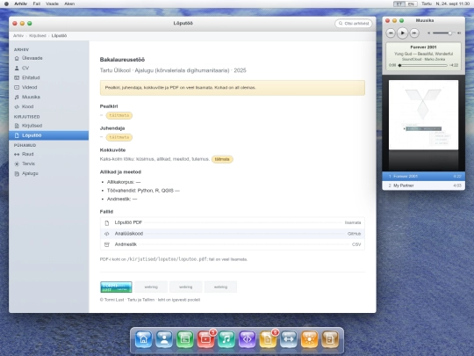
Task: Open the person CV icon in dock
Action: pos(164,339)
